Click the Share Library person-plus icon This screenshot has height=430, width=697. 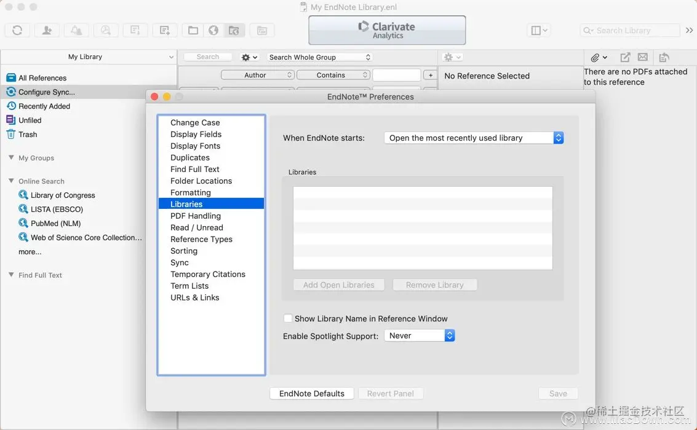click(47, 30)
